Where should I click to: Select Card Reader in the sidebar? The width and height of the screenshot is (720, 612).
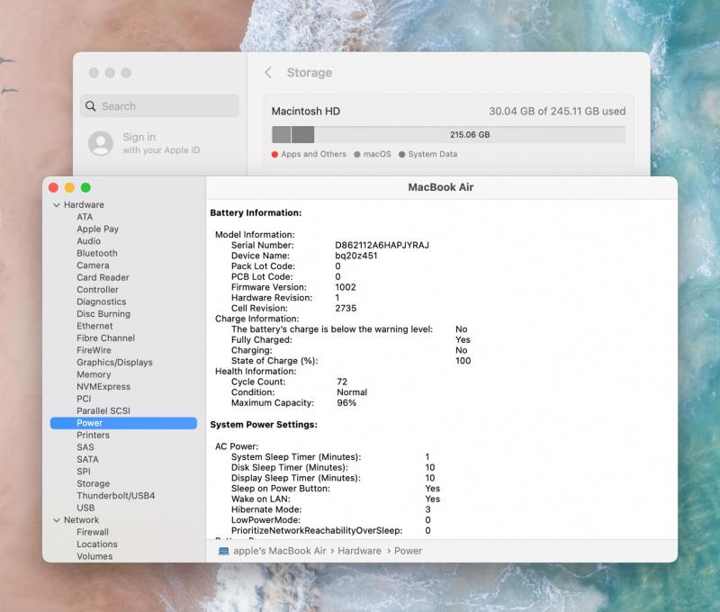coord(103,277)
